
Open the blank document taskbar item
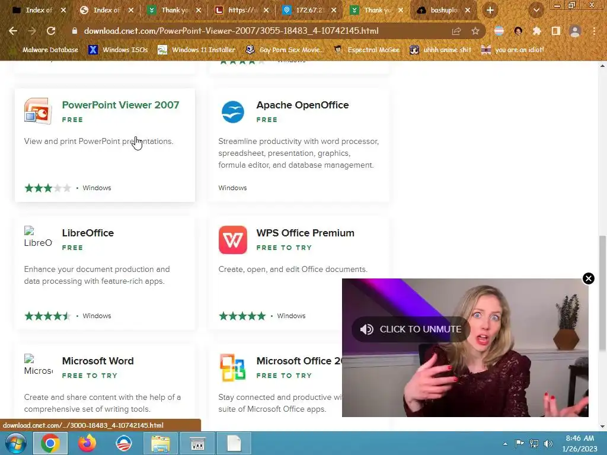click(x=234, y=443)
